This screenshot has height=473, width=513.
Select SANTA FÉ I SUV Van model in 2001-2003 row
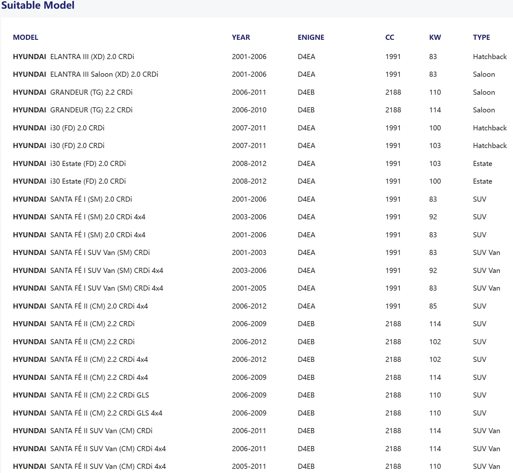point(100,253)
